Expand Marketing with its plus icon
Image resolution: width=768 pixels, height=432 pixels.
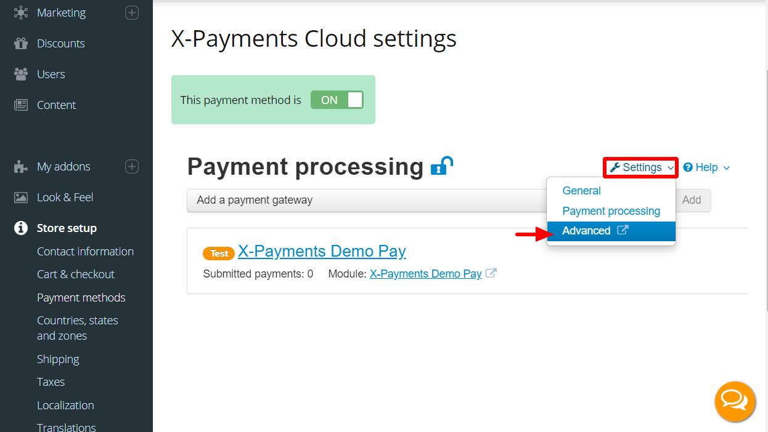click(x=132, y=12)
